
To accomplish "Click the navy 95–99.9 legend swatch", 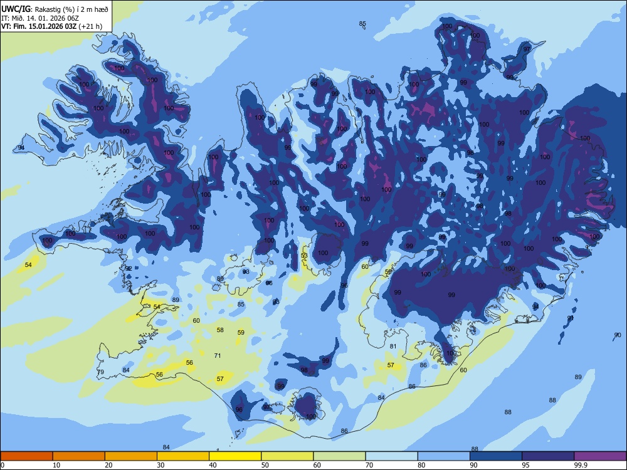I will pyautogui.click(x=548, y=456).
